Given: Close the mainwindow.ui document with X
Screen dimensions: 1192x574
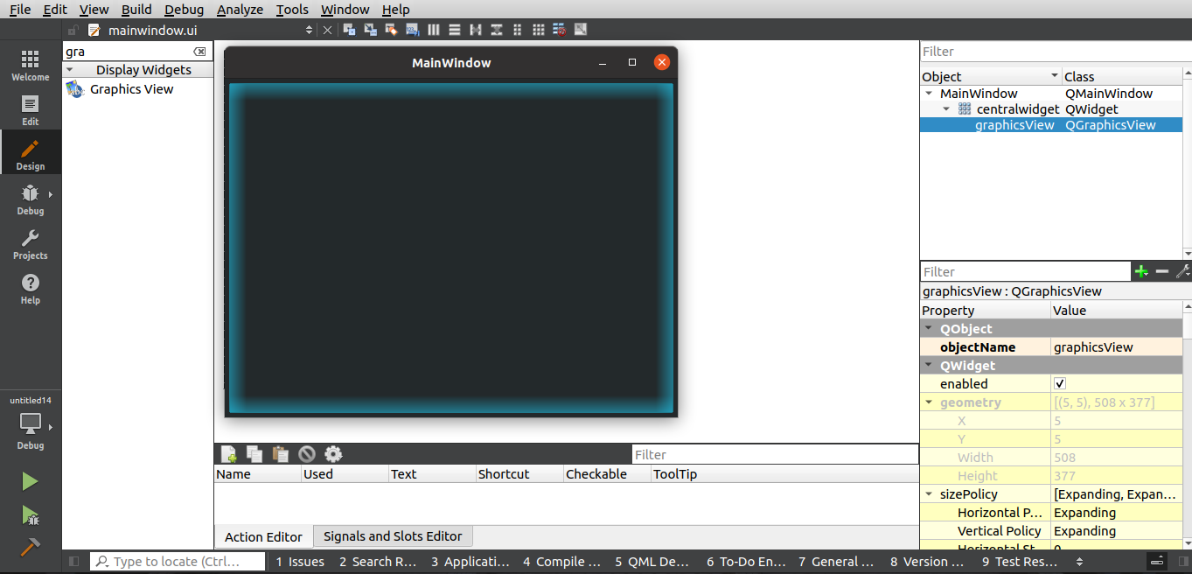Looking at the screenshot, I should pos(327,30).
